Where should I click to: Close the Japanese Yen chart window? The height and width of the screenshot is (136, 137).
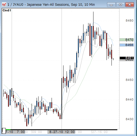click(x=130, y=5)
